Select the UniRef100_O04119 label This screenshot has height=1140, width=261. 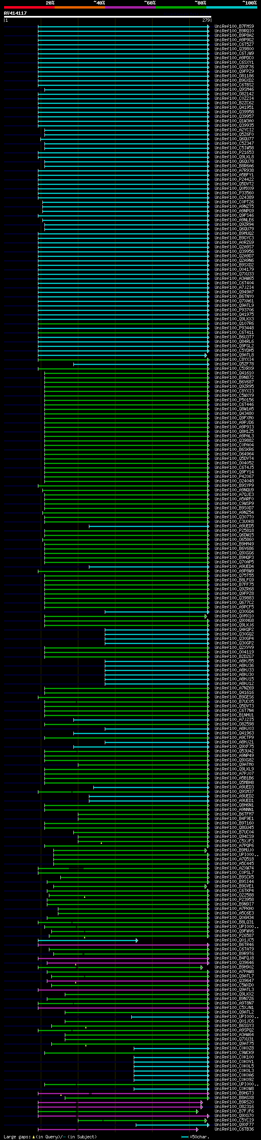pos(234,652)
